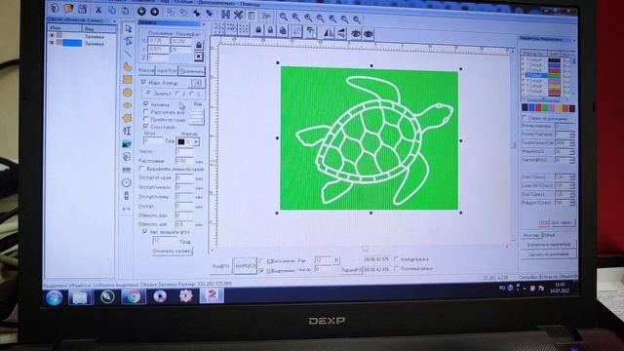
Task: Click the Mirror horizontal icon
Action: (329, 33)
